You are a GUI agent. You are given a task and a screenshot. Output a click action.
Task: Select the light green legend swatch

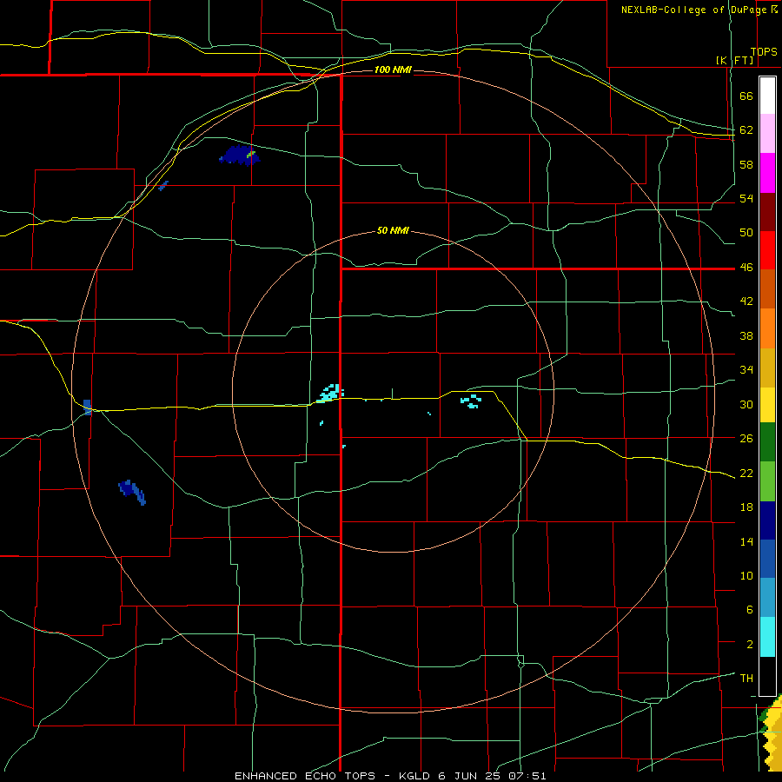coord(767,481)
